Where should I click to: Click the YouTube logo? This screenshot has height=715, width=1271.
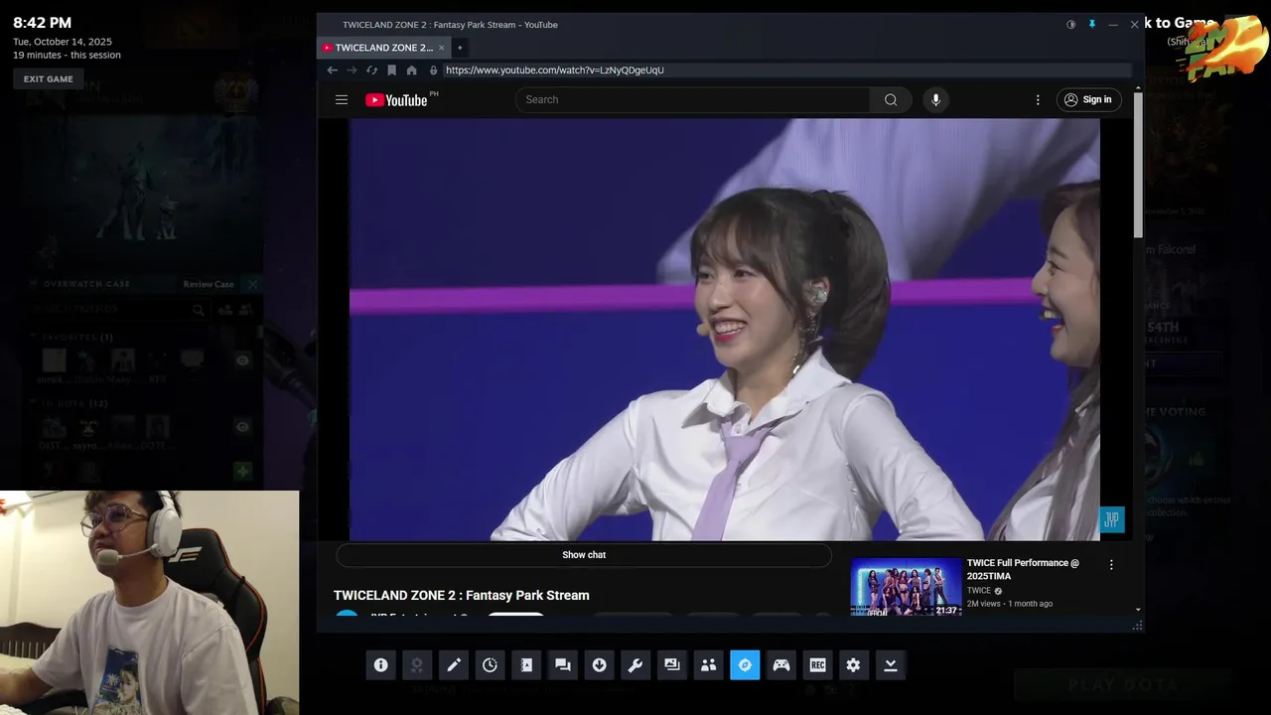point(396,99)
